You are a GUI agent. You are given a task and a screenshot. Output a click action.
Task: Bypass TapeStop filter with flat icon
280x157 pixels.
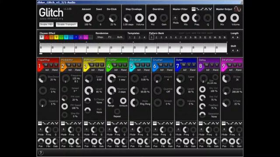click(40, 123)
